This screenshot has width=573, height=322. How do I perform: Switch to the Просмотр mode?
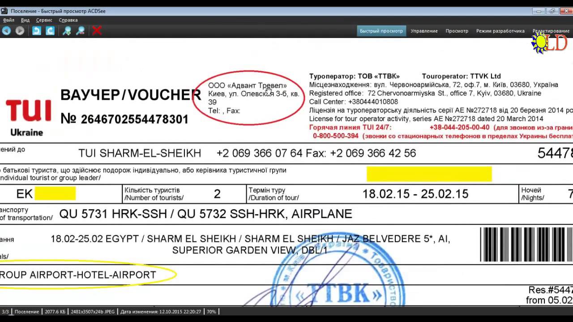[457, 31]
